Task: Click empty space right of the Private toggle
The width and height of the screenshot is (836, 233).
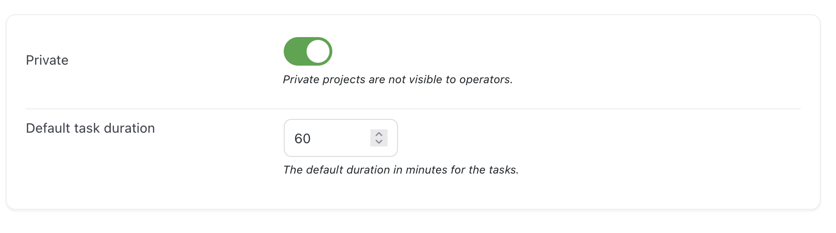Action: (571, 51)
